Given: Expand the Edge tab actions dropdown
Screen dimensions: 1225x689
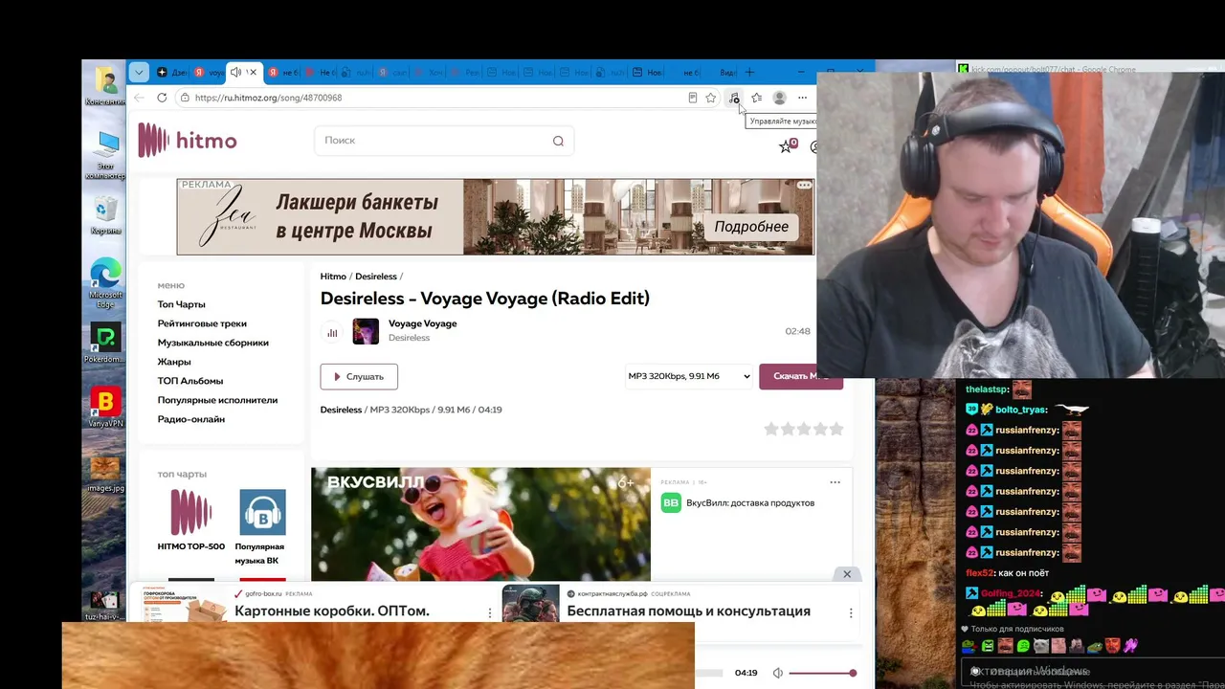Looking at the screenshot, I should 139,72.
